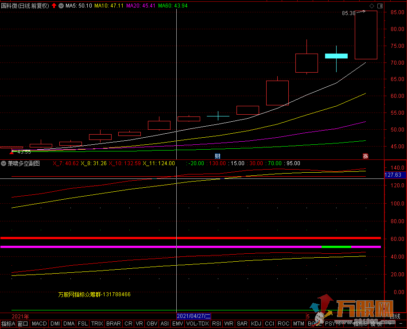
Task: Open the circular dropdown beside stock name
Action: coord(61,6)
